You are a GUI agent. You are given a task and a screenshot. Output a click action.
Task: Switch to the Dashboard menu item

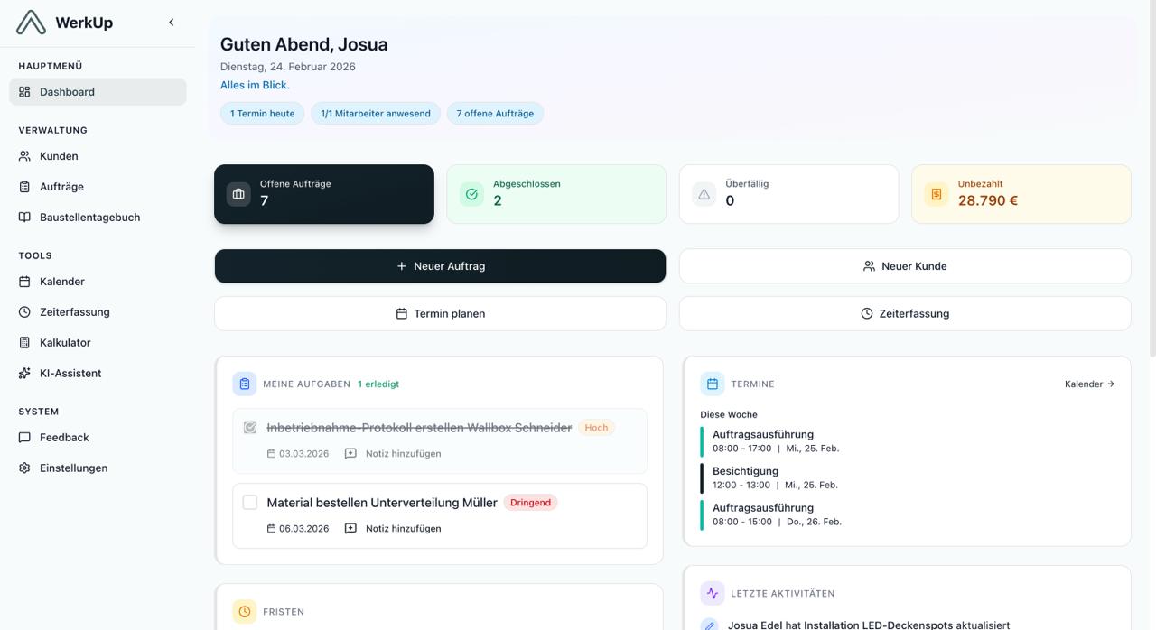(x=67, y=91)
